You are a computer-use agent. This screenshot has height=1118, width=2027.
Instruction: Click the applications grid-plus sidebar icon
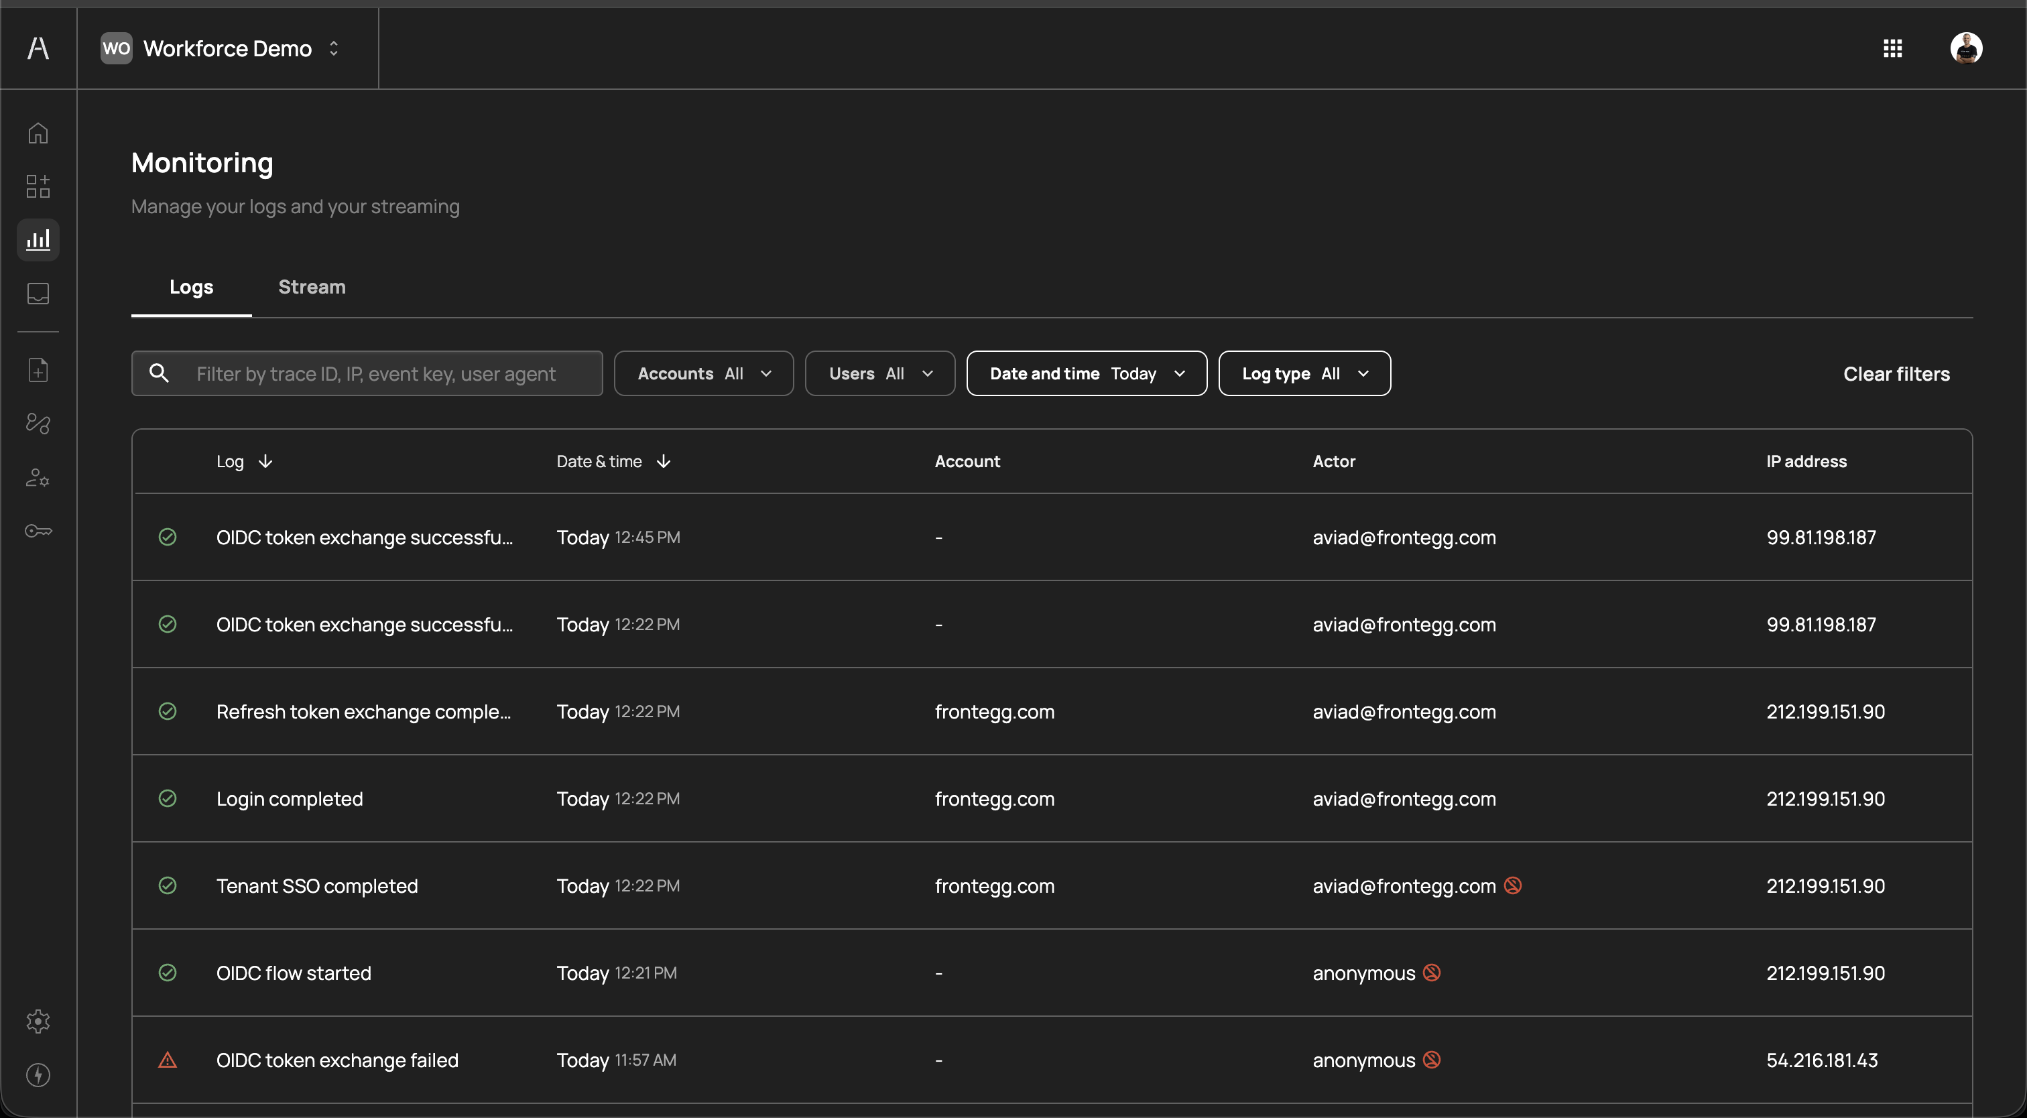coord(38,186)
